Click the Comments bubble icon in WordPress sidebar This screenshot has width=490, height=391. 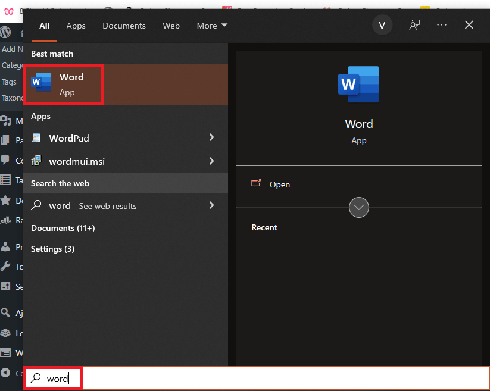(5, 160)
